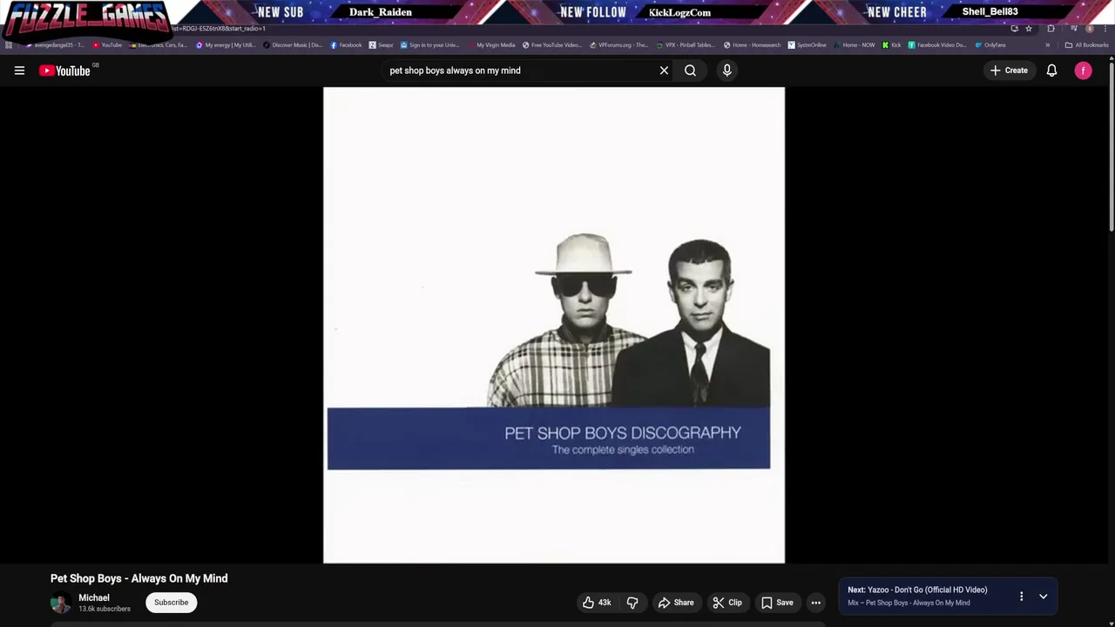Screen dimensions: 1115x627
Task: Click the video player album art
Action: (x=554, y=325)
